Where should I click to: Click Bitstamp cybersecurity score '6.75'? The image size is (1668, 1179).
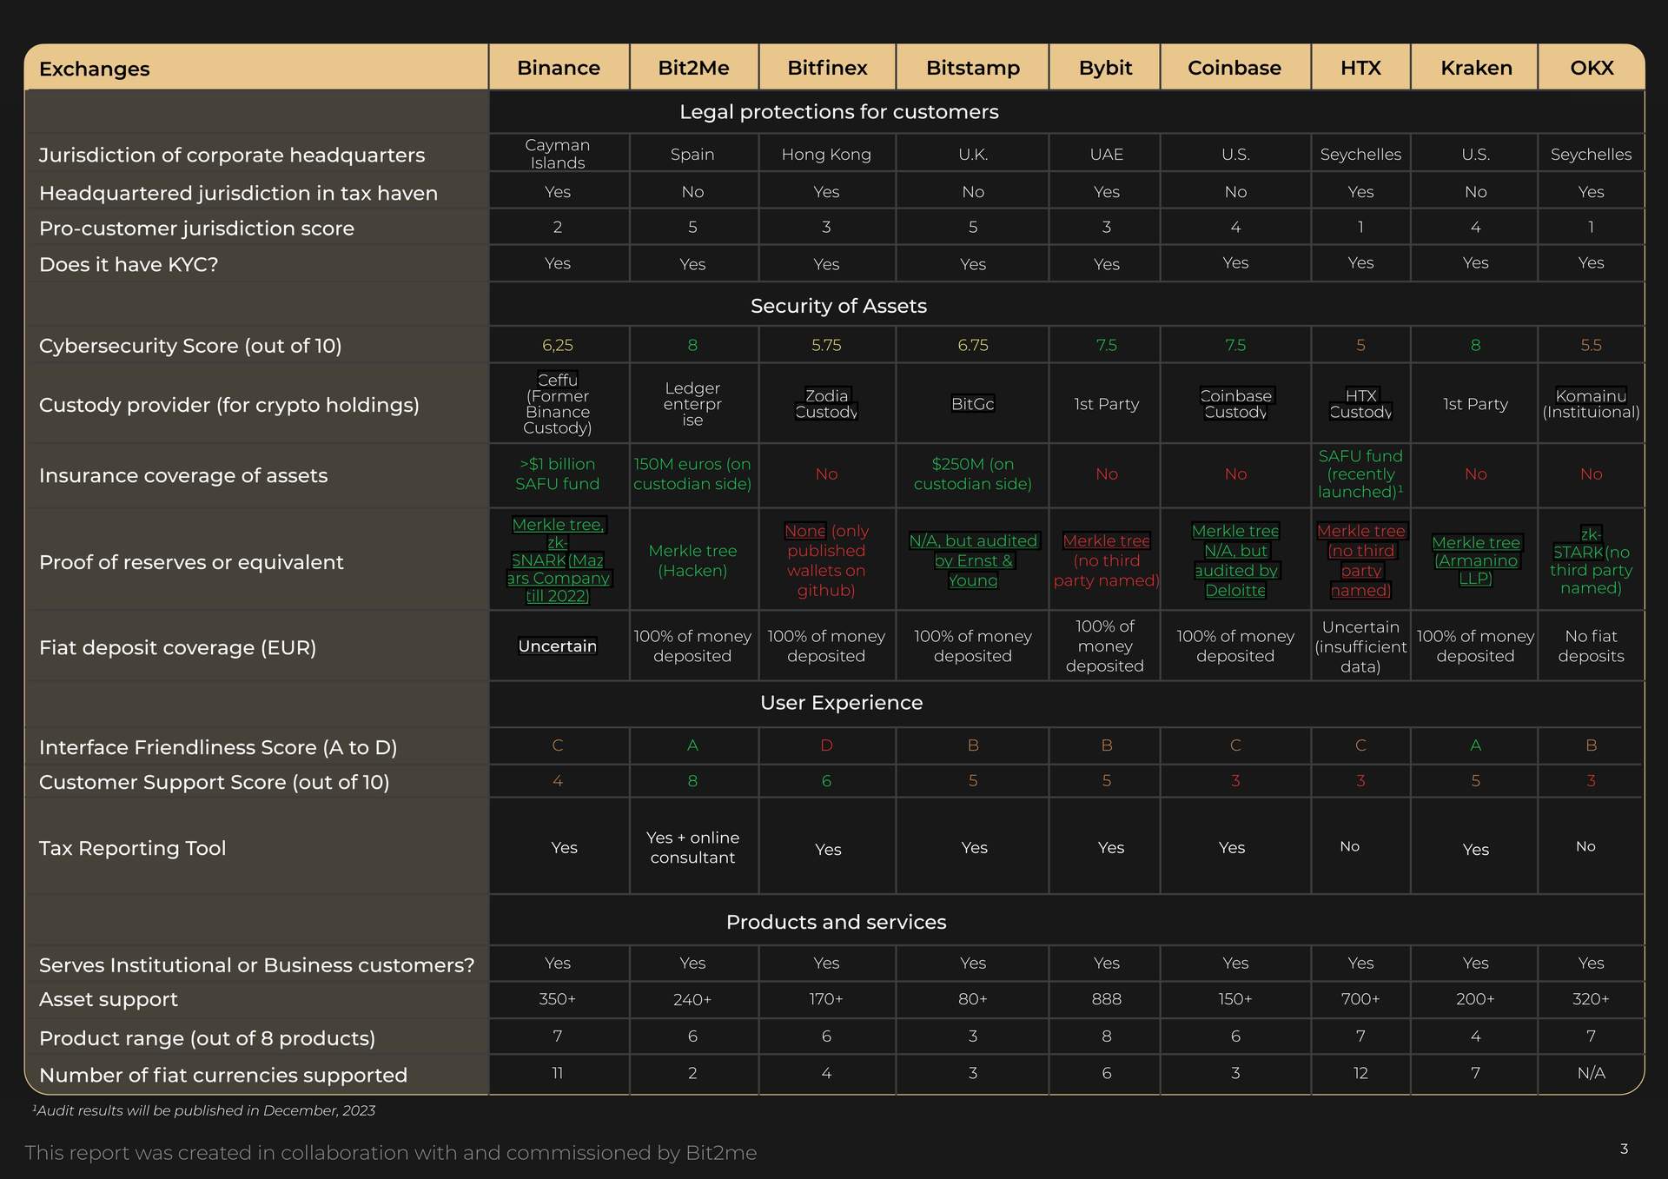[973, 345]
